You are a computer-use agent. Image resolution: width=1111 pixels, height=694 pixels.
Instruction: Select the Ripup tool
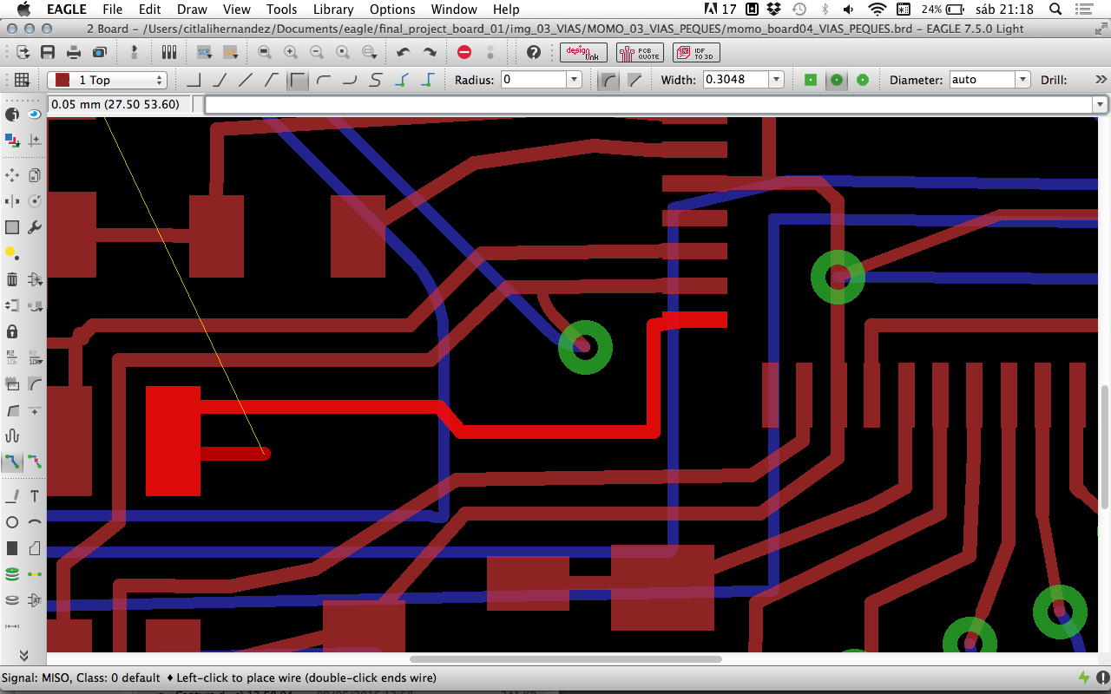click(x=35, y=462)
